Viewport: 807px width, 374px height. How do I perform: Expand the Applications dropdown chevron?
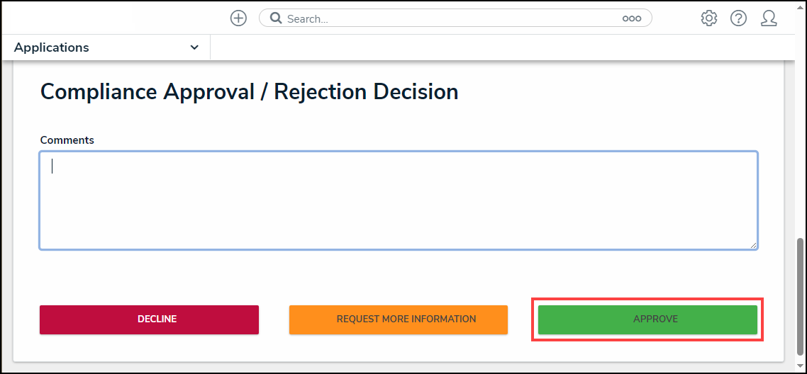tap(194, 47)
